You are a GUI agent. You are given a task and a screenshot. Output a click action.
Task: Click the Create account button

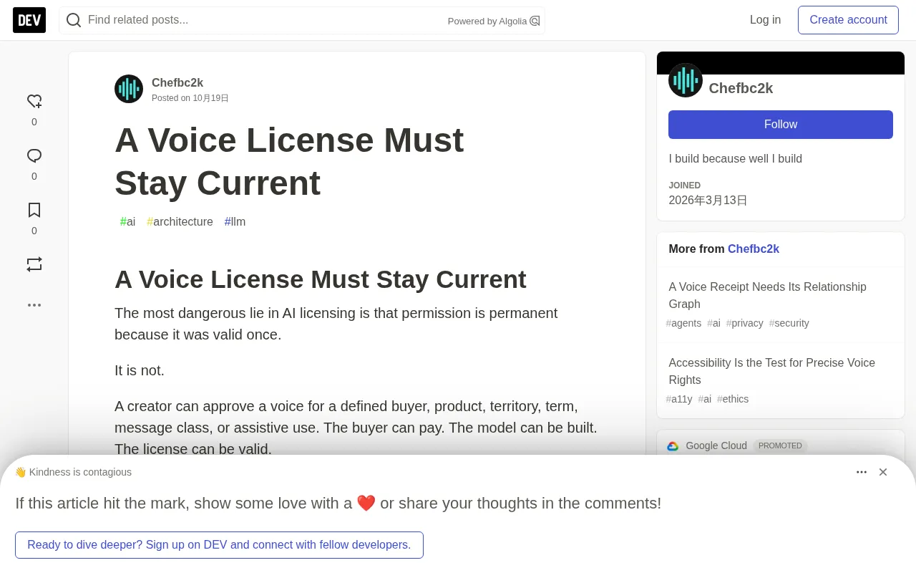[848, 20]
